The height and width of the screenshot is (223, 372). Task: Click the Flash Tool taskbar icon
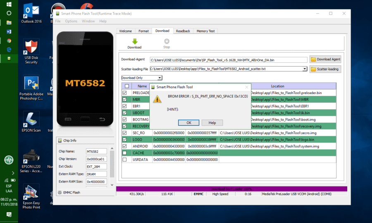9,59
